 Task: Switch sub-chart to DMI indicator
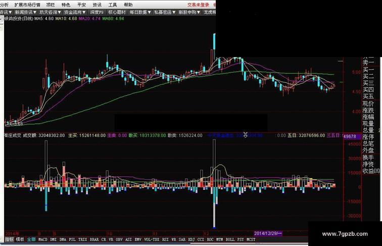pyautogui.click(x=54, y=239)
